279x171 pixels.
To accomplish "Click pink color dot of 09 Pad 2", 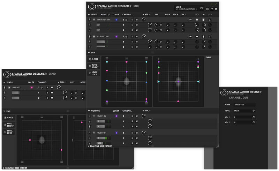I will (x=32, y=88).
